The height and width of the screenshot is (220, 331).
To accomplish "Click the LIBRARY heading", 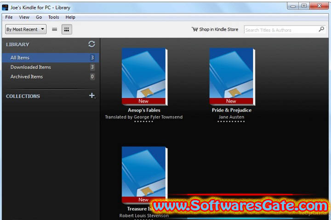I will 17,44.
